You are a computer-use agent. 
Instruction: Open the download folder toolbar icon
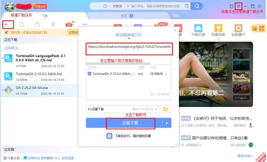click(37, 24)
